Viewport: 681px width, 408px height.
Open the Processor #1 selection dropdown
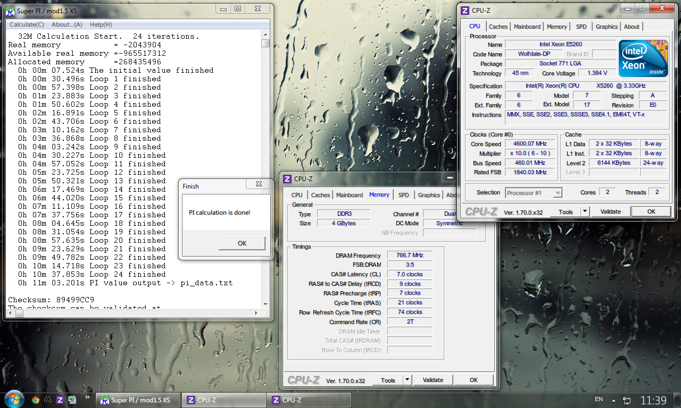(x=533, y=193)
